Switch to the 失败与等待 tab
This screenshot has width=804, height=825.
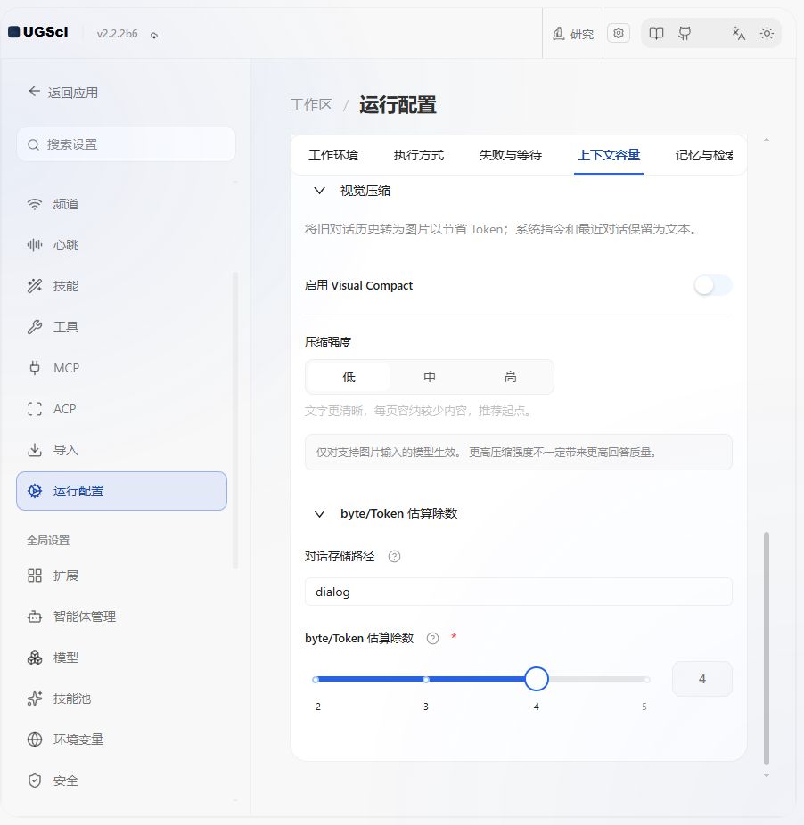(510, 155)
